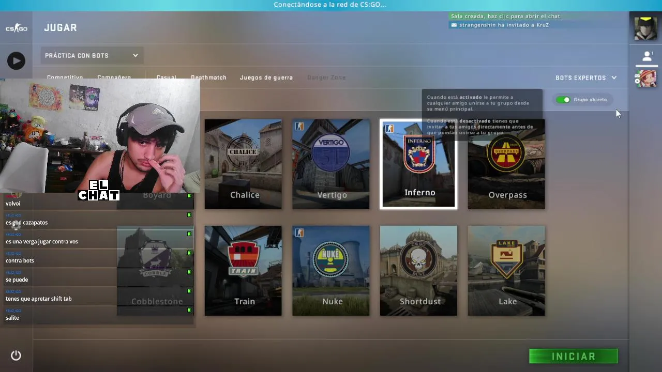Screen dimensions: 662x372
Task: Select the Inferno map label
Action: point(420,193)
